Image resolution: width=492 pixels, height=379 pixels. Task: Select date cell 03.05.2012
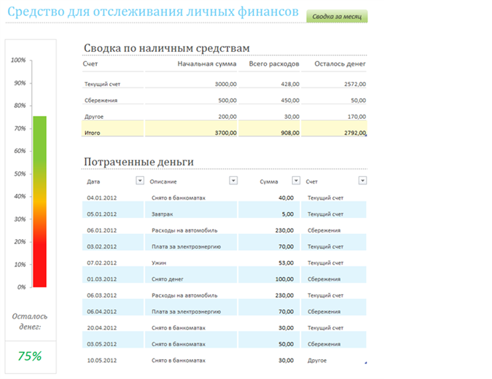click(x=101, y=344)
